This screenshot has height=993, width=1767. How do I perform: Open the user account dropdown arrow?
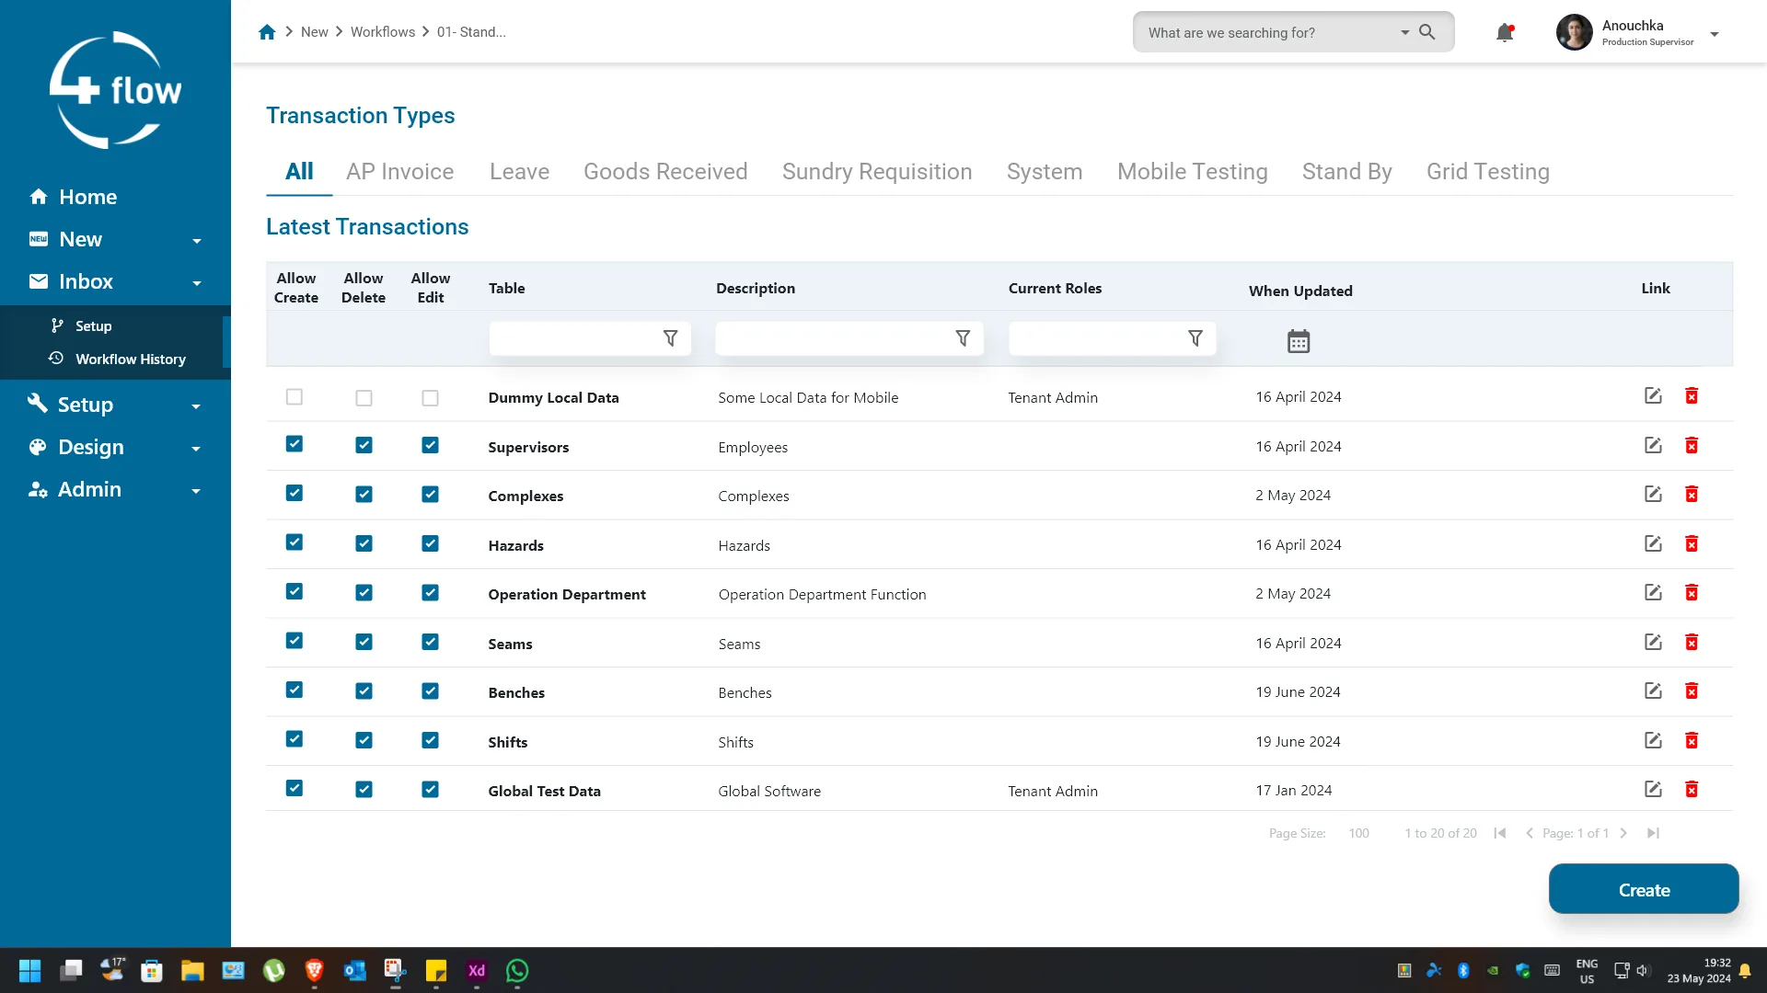pos(1715,34)
